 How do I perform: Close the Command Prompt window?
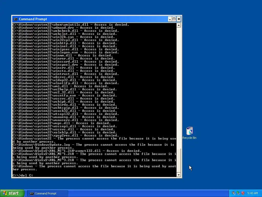pyautogui.click(x=179, y=19)
